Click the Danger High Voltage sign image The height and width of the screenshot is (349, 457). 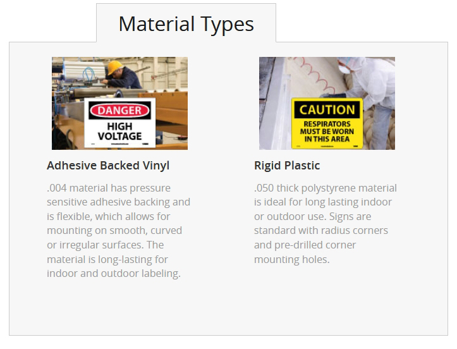coord(120,103)
